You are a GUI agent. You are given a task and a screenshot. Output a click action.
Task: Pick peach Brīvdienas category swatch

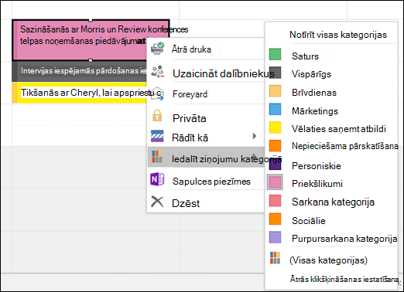(x=275, y=91)
